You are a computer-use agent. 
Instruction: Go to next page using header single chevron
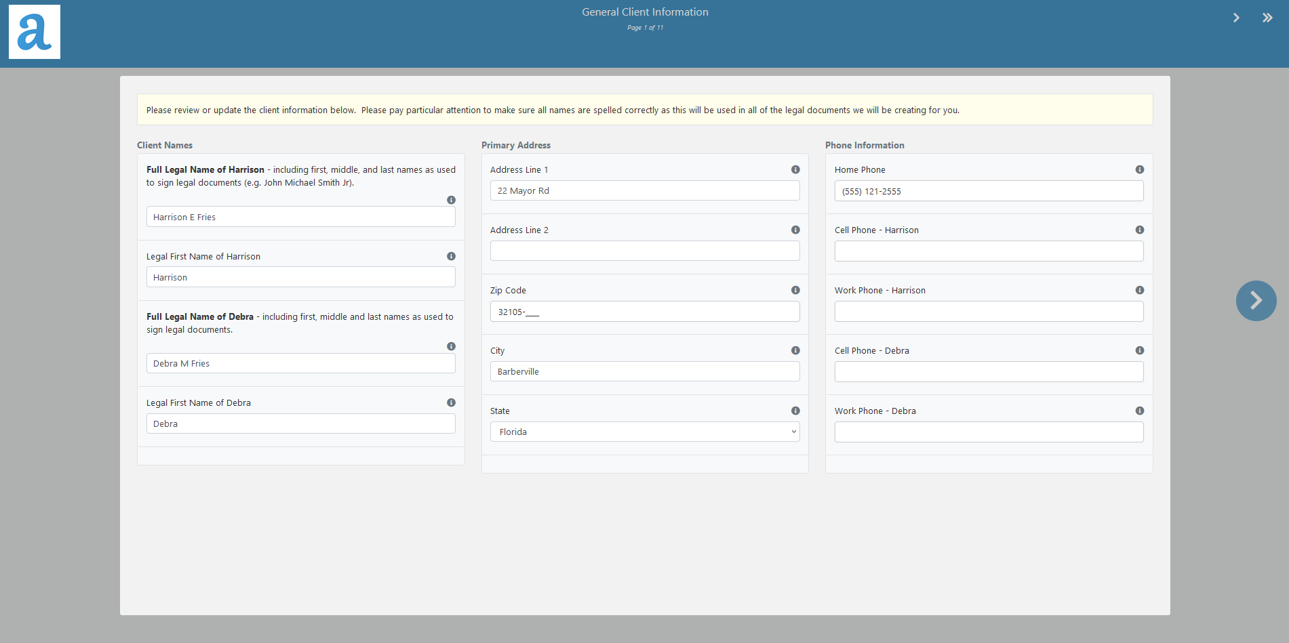pos(1236,18)
